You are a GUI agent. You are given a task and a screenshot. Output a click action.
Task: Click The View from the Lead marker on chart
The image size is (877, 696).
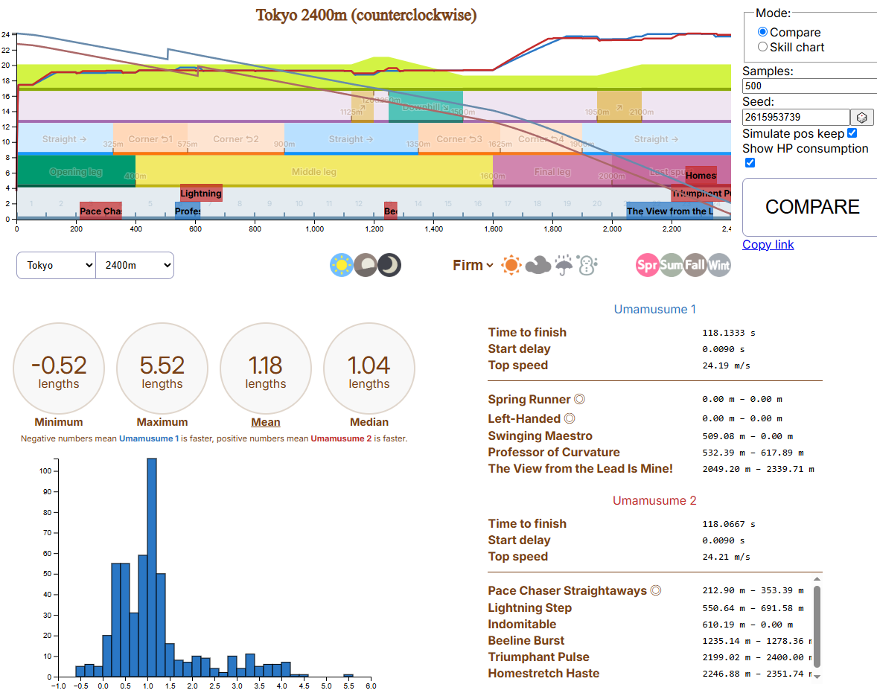tap(669, 210)
